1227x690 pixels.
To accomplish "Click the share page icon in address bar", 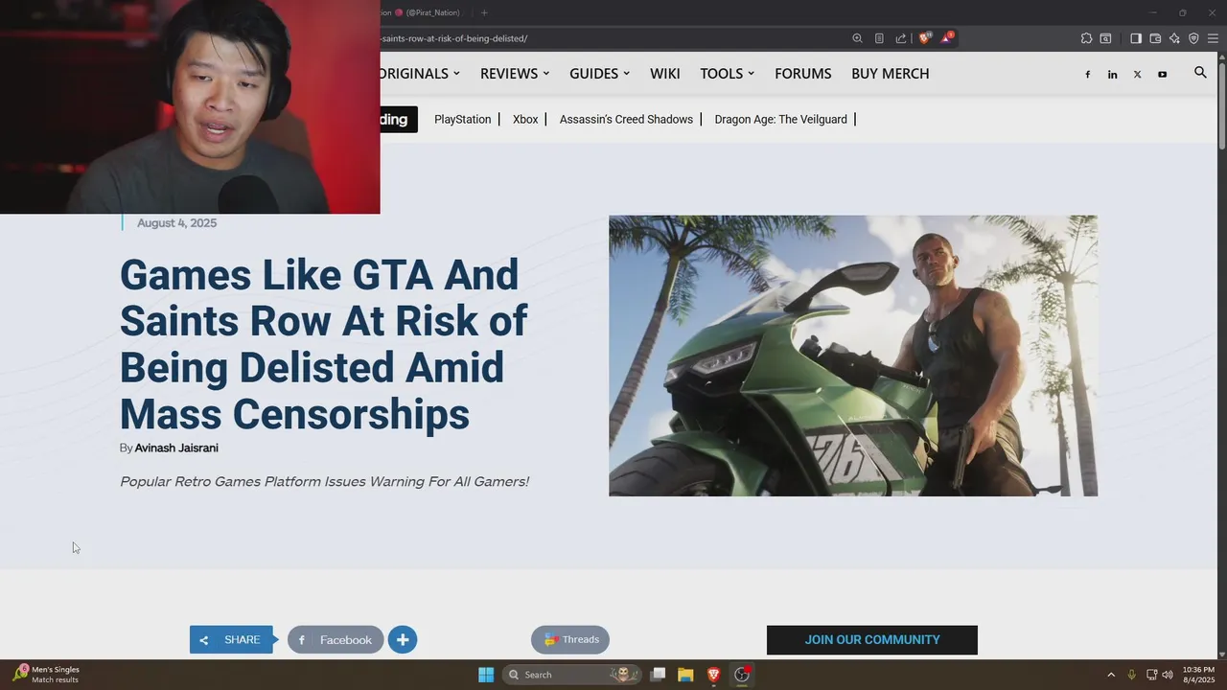I will (901, 38).
